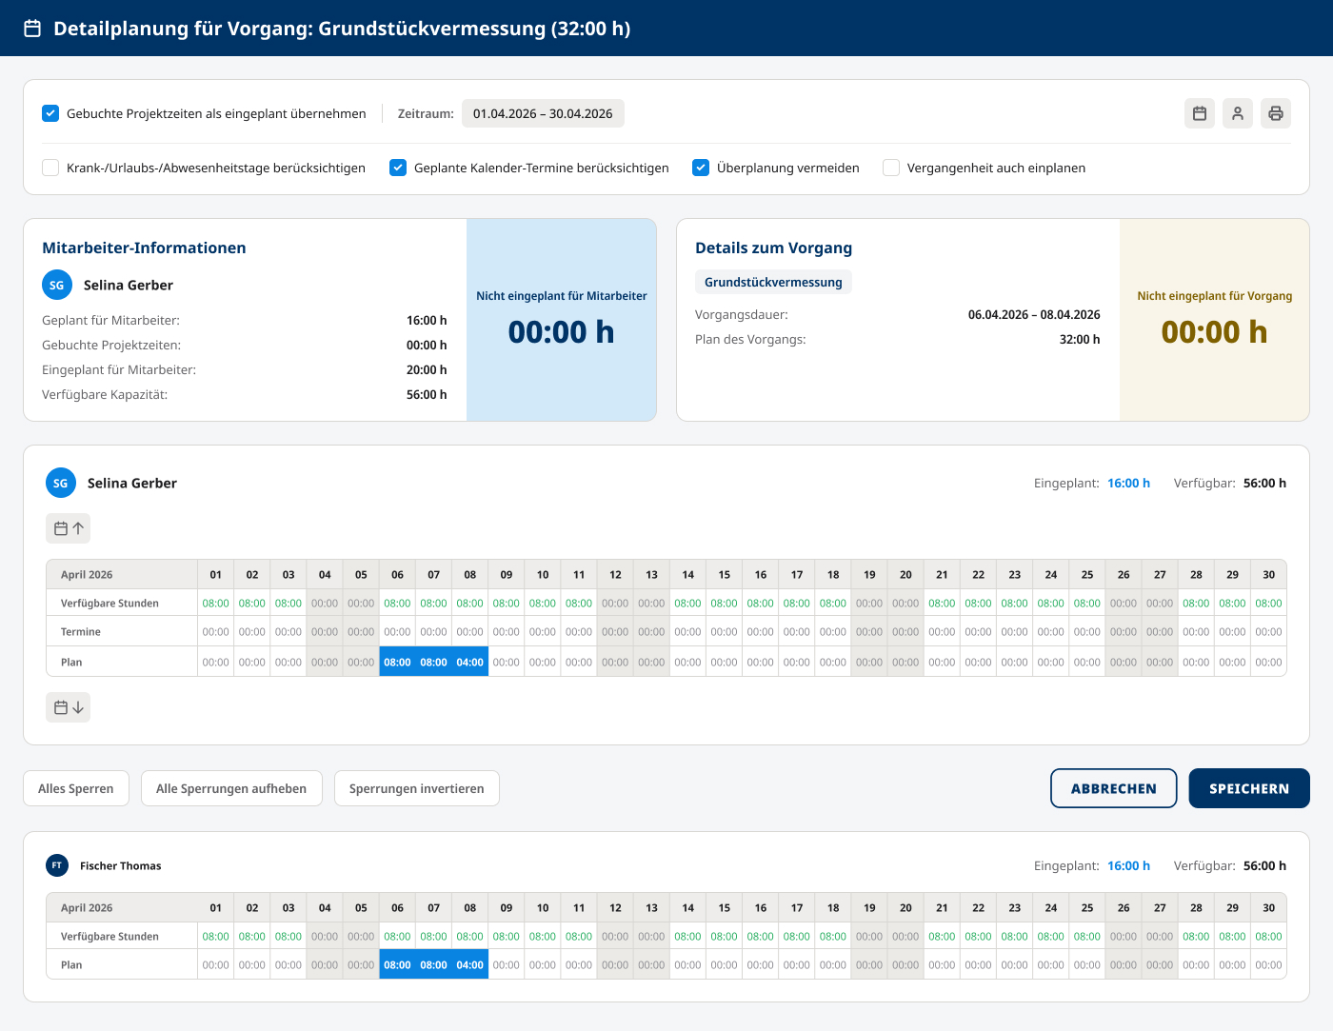Click the SG avatar in Mitarbeiter-Informationen
1333x1031 pixels.
57,285
